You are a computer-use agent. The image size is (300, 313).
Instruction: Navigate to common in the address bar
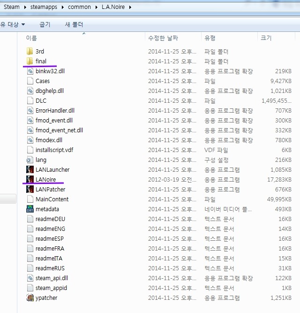79,7
